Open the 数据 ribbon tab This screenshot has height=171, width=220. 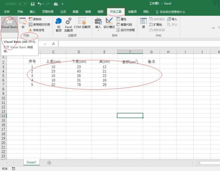coord(75,12)
